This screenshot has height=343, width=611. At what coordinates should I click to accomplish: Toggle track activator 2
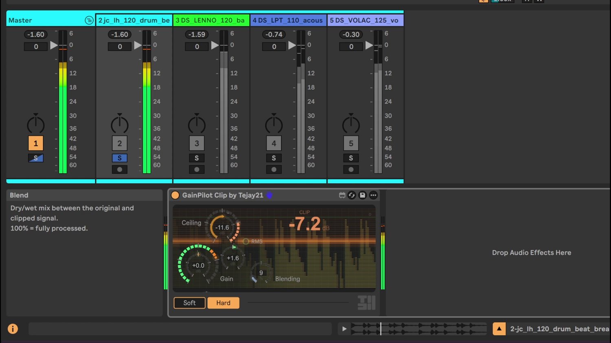coord(120,143)
